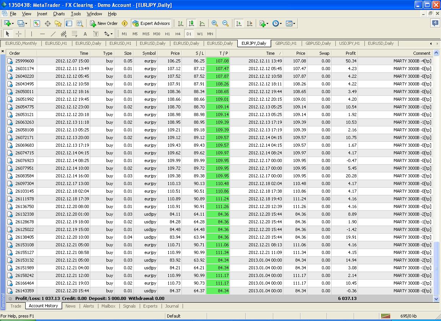Select the Horizontal Line drawing tool

pyautogui.click(x=42, y=34)
